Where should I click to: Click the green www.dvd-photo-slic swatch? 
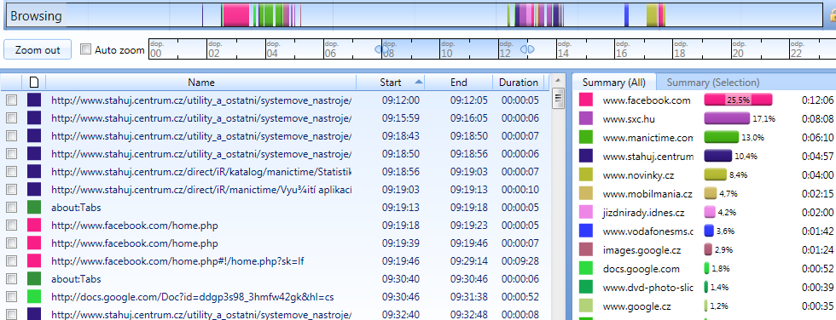(586, 287)
